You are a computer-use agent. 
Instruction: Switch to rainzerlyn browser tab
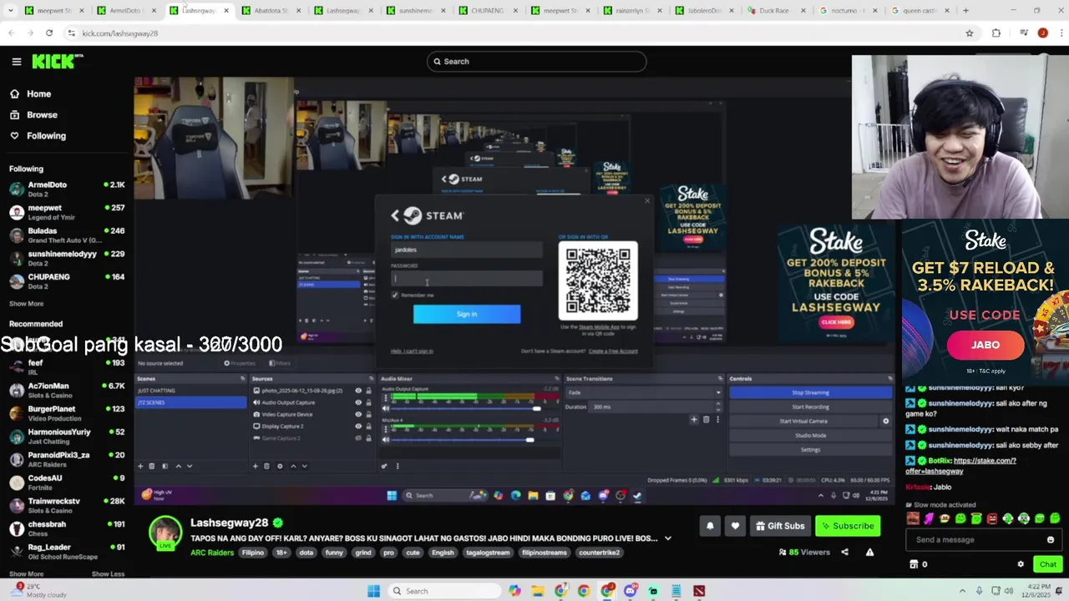(632, 11)
